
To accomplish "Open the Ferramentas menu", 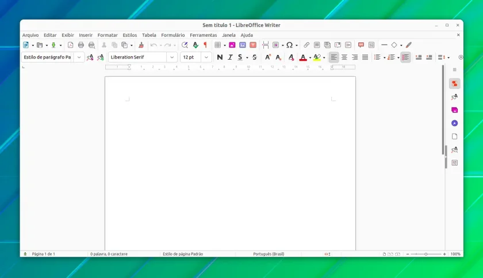I will pos(204,35).
